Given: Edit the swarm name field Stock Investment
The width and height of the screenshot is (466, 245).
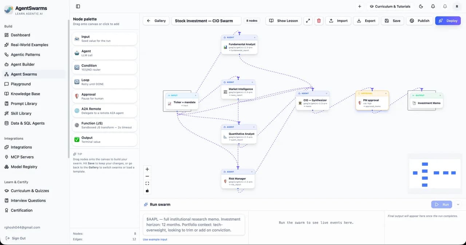Looking at the screenshot, I should (206, 21).
